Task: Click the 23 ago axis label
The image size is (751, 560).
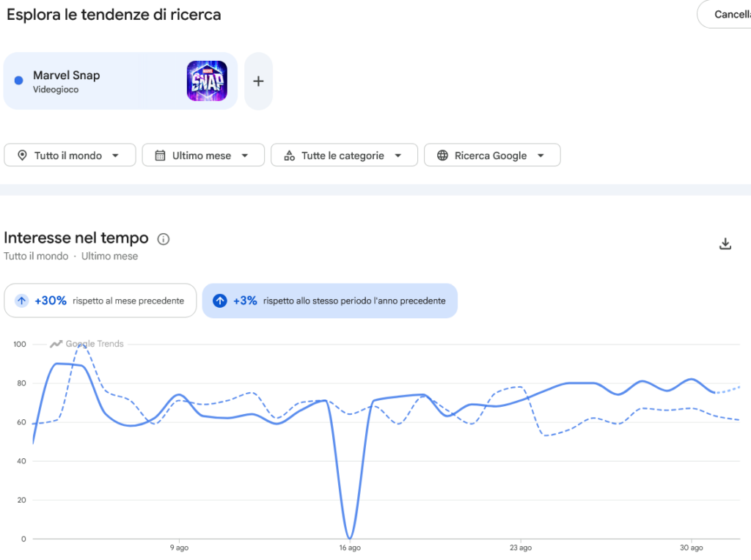Action: point(521,548)
